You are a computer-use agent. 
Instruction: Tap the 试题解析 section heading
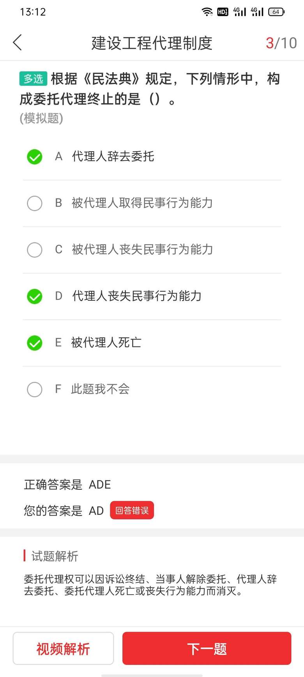(x=55, y=556)
